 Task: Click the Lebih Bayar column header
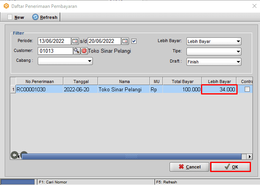click(x=219, y=81)
